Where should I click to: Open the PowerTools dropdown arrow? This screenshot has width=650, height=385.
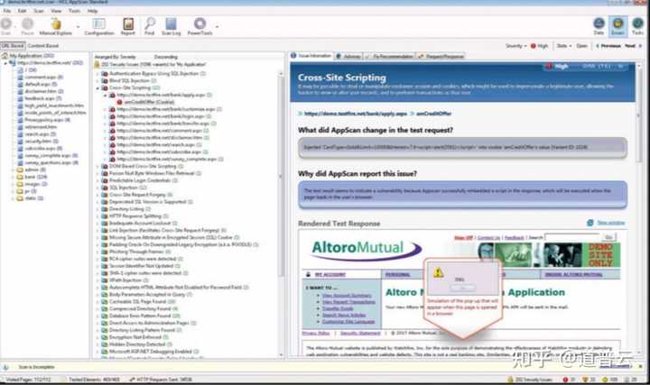[x=217, y=26]
